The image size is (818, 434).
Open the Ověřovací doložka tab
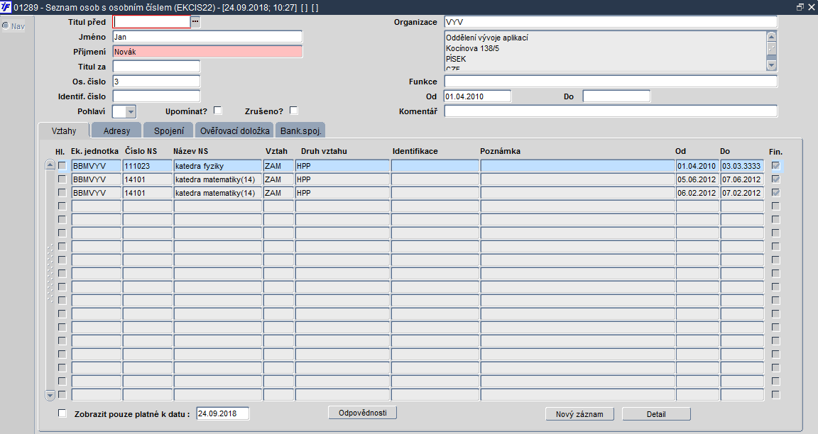tap(235, 130)
